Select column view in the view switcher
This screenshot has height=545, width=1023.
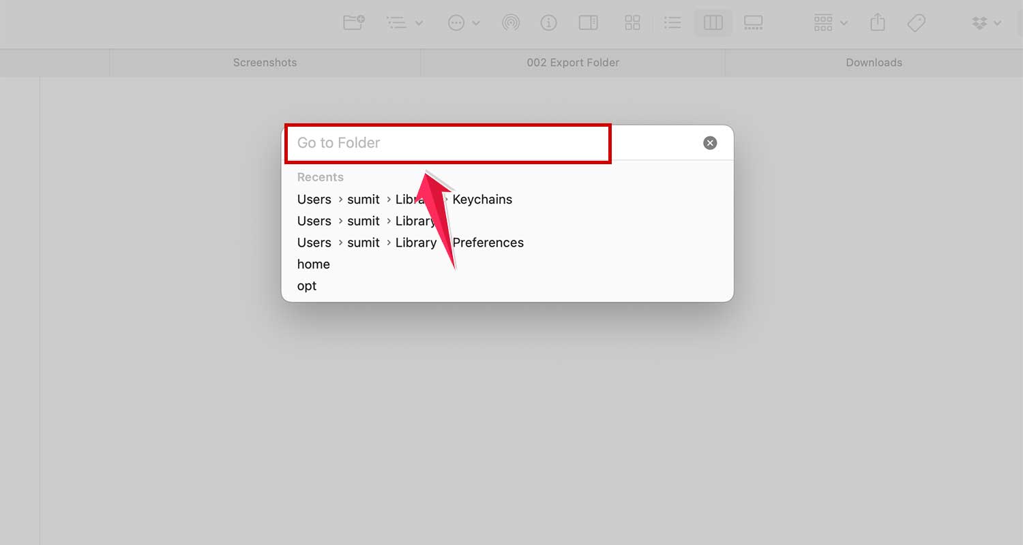(x=713, y=22)
